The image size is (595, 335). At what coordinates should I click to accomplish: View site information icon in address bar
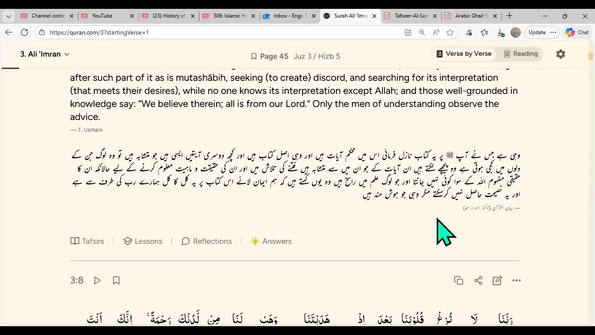pyautogui.click(x=42, y=33)
